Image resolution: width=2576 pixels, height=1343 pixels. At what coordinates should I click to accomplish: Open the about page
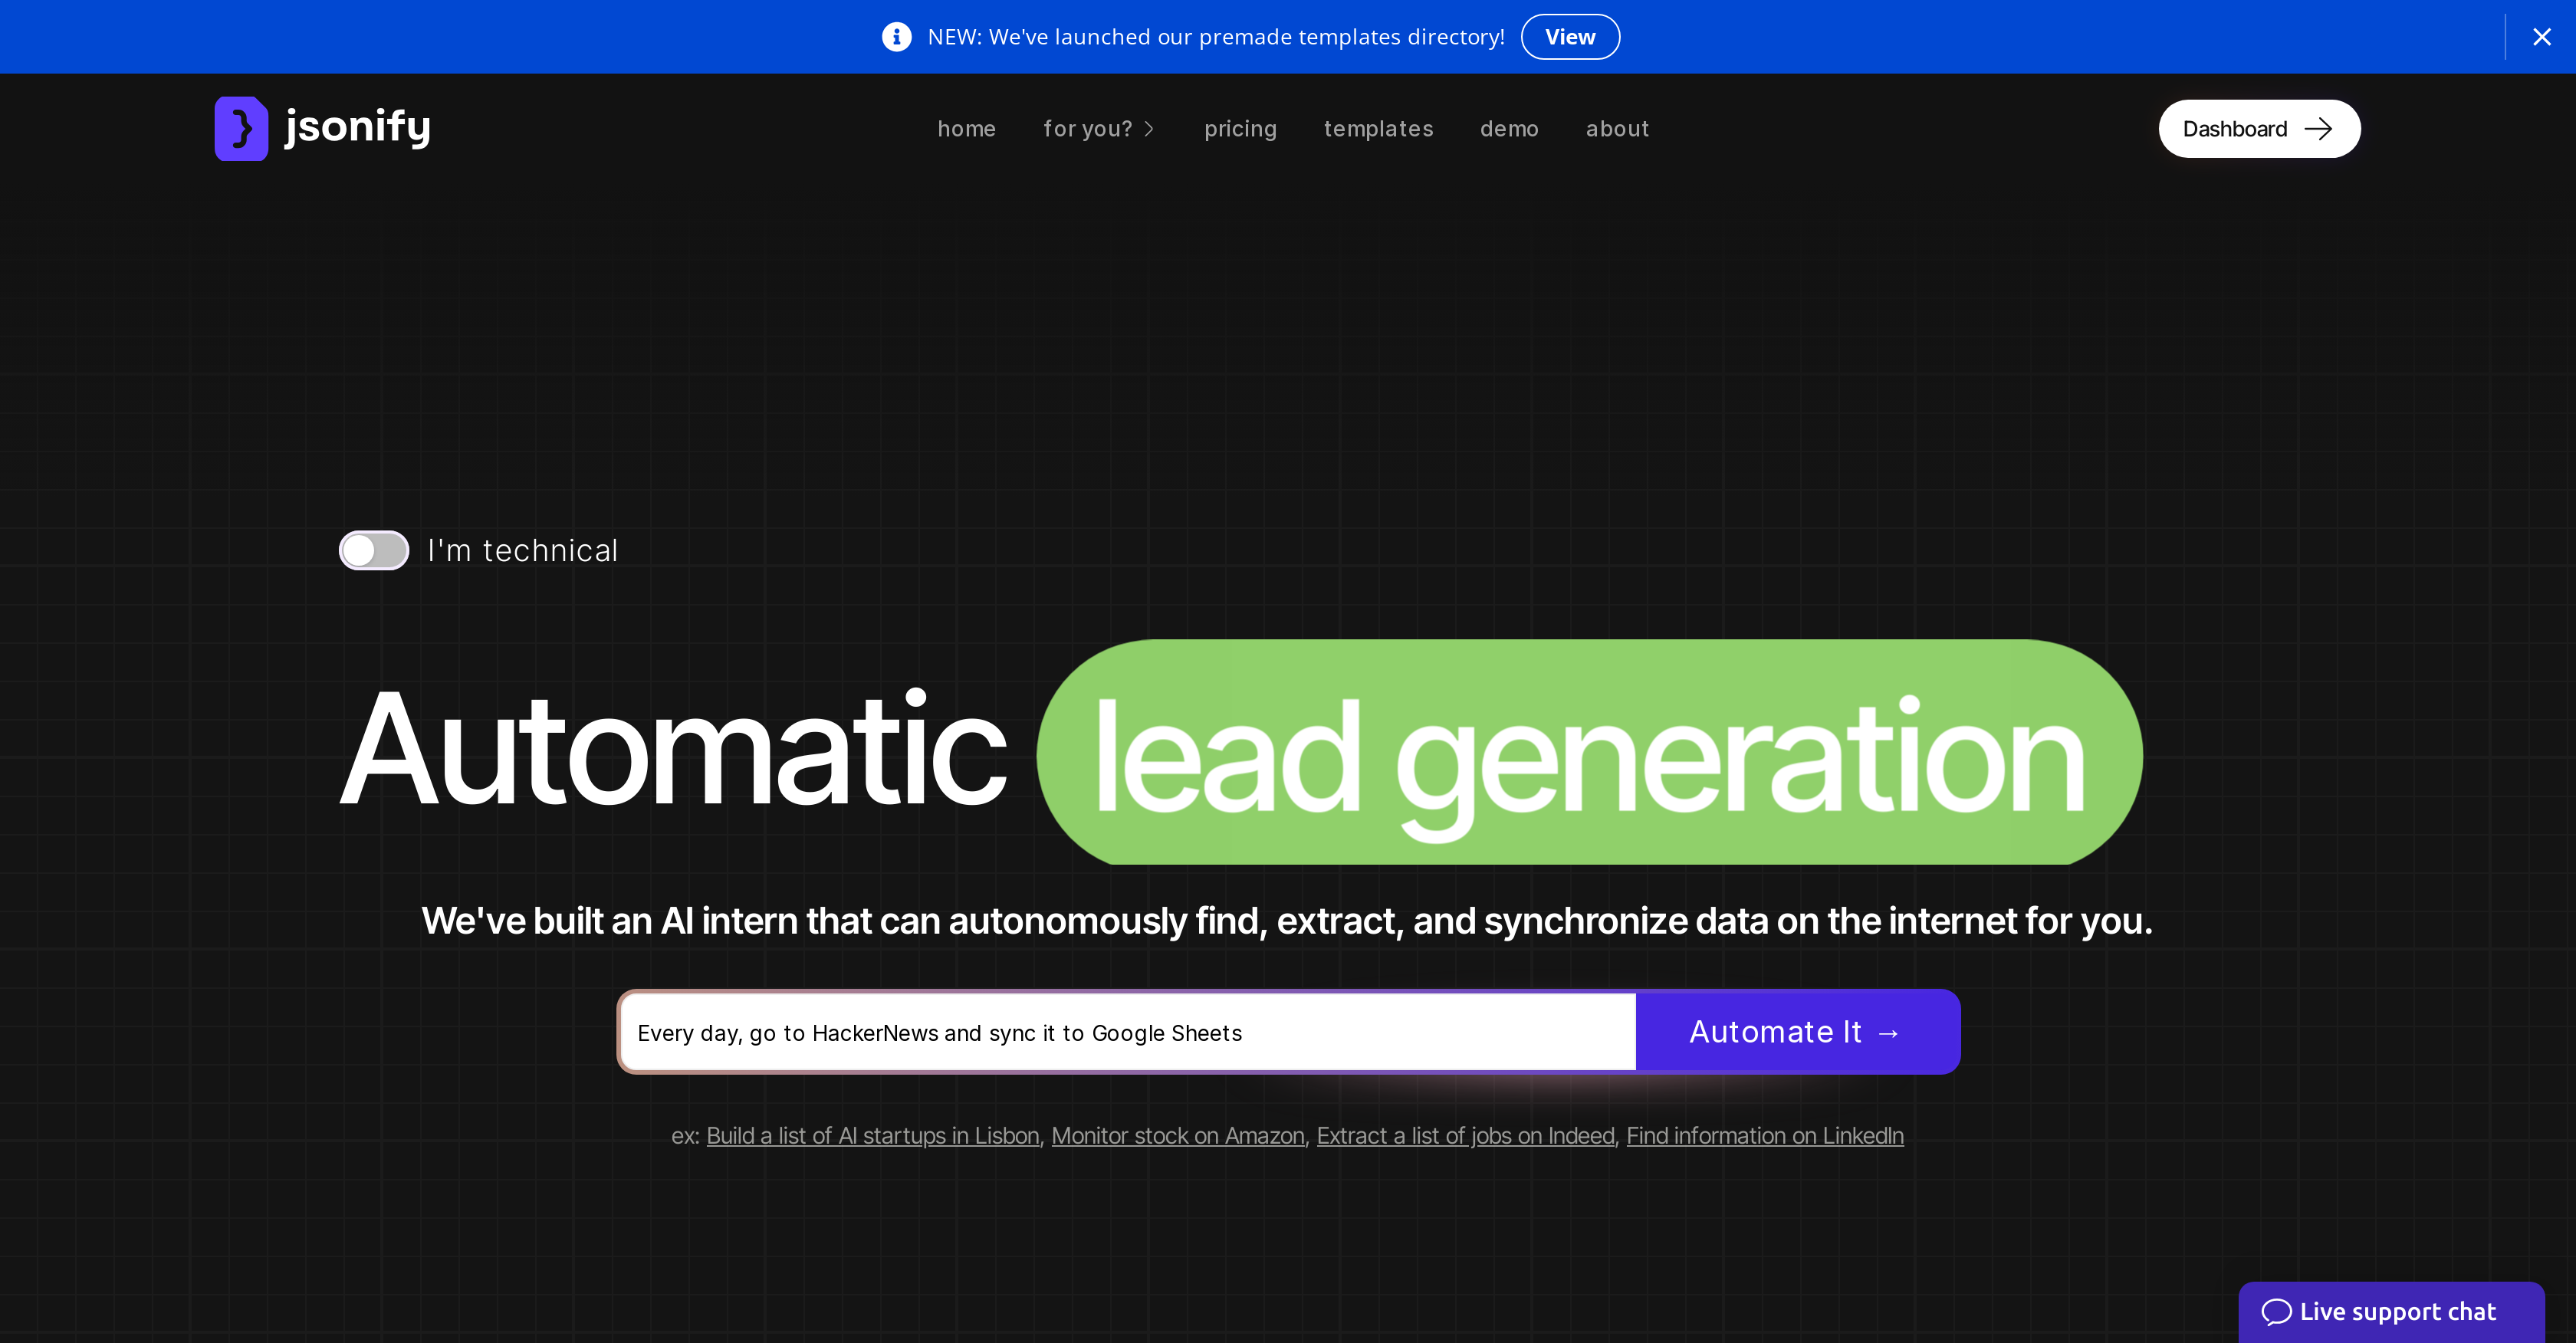(1617, 128)
